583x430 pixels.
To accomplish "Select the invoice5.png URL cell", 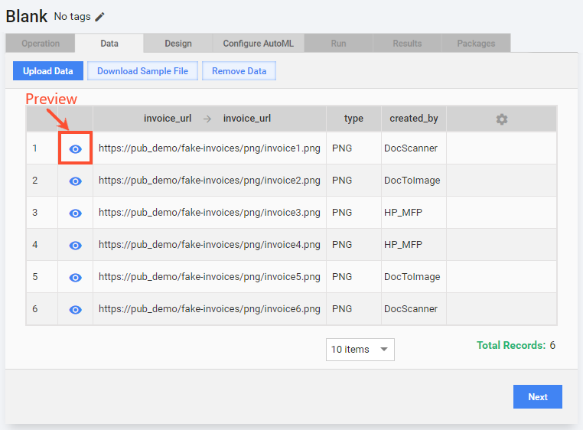I will coord(210,277).
